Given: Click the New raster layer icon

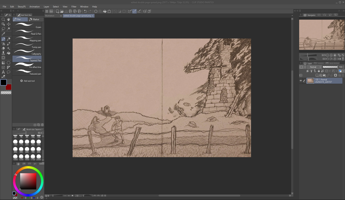Looking at the screenshot, I should [317, 75].
